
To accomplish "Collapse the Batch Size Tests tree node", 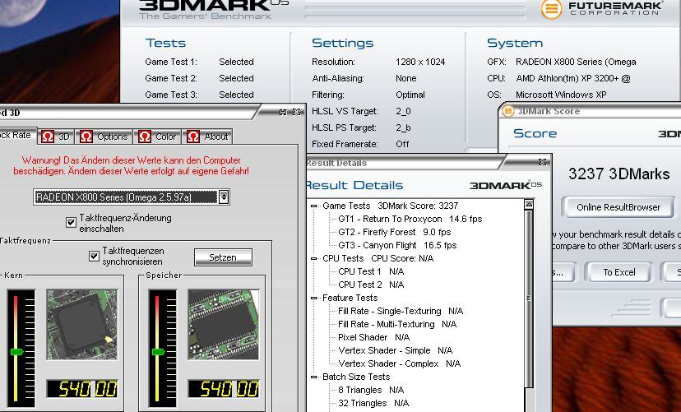I will 314,377.
